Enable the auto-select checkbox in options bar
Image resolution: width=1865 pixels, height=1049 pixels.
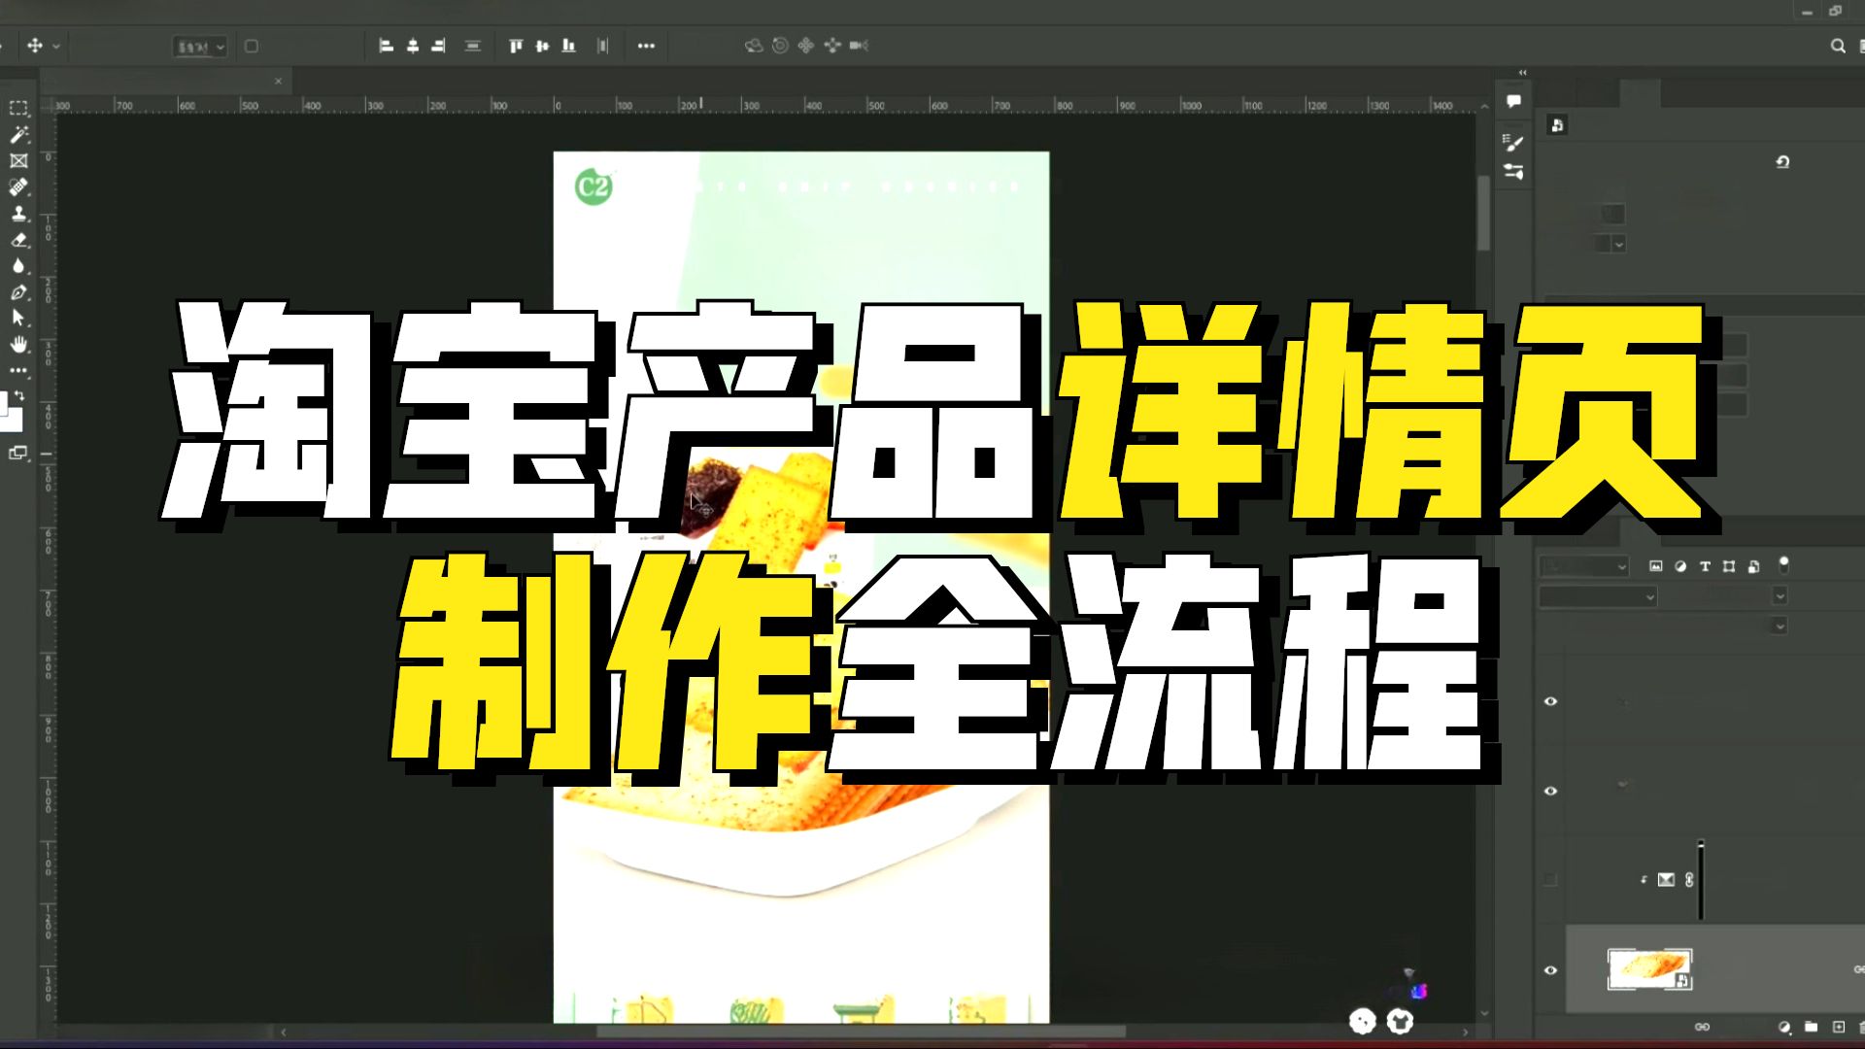coord(251,46)
